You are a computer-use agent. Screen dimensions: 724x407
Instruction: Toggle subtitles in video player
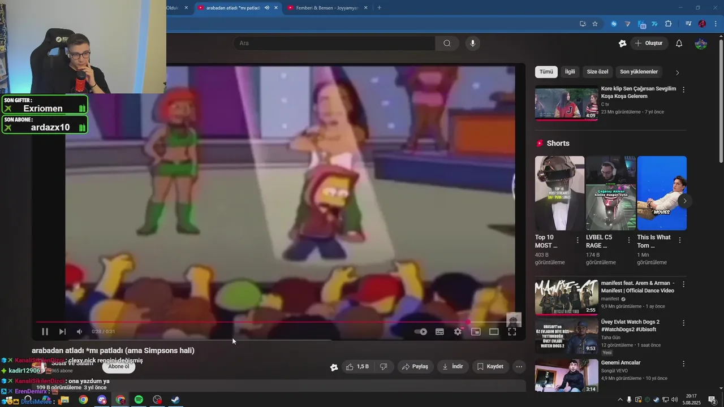(439, 332)
